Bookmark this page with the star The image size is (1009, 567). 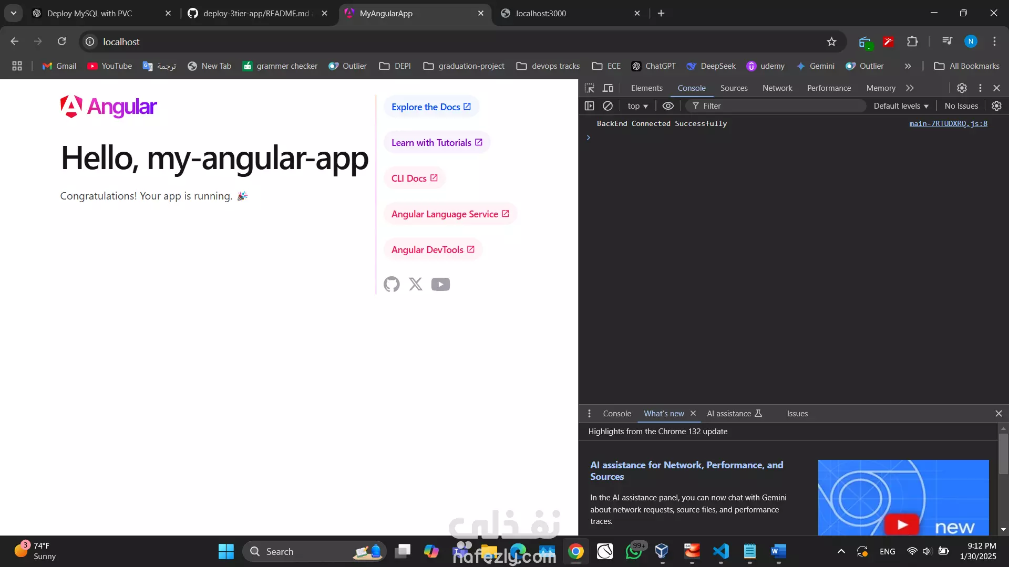click(831, 41)
